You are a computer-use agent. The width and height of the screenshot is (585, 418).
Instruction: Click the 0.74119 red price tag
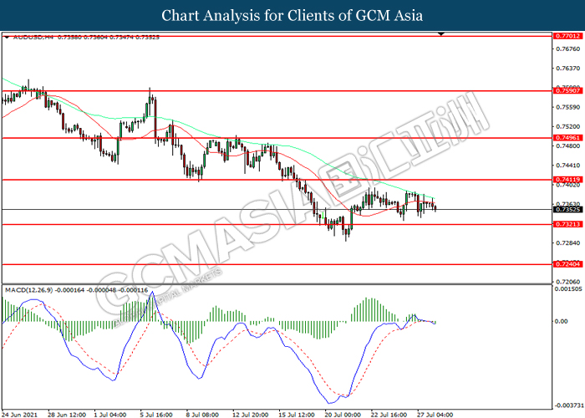tap(567, 180)
